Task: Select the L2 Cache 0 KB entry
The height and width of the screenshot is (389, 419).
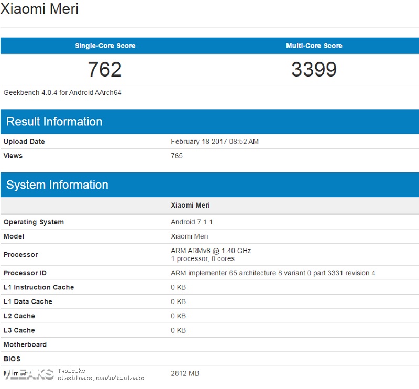Action: [x=178, y=316]
